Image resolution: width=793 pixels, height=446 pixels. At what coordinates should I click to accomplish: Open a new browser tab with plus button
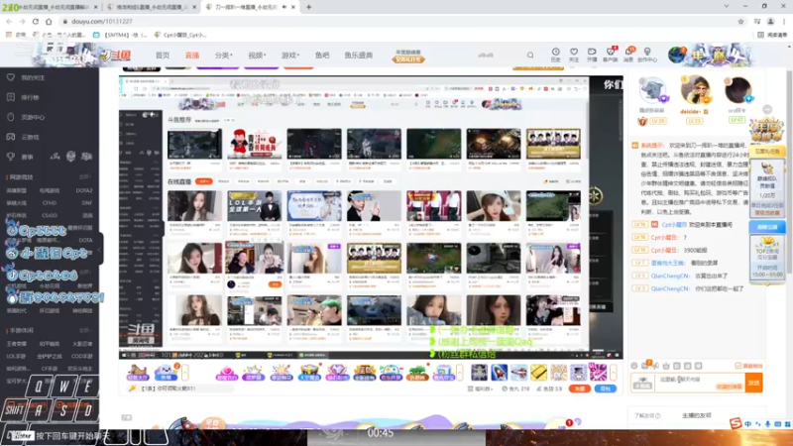click(x=308, y=7)
